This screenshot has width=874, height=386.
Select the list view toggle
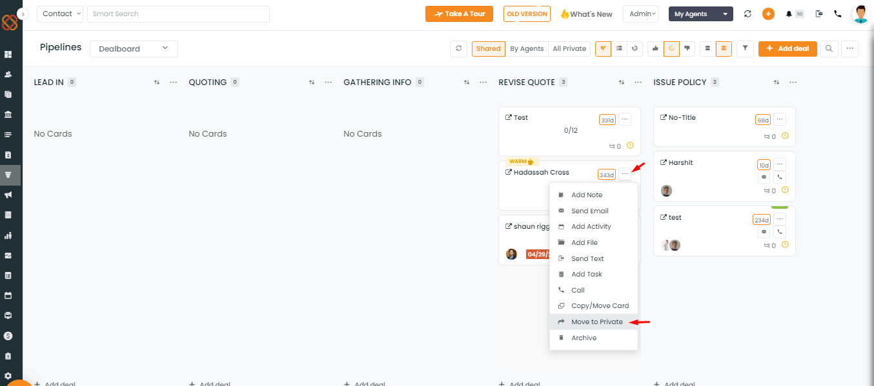[619, 48]
